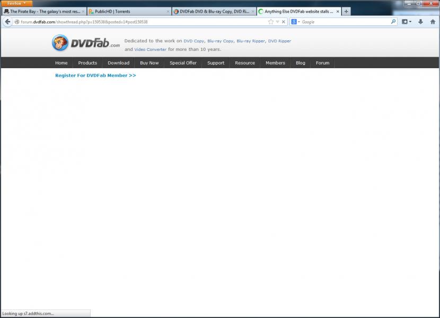Minimize the Firefox window
Image resolution: width=440 pixels, height=318 pixels.
(409, 3)
